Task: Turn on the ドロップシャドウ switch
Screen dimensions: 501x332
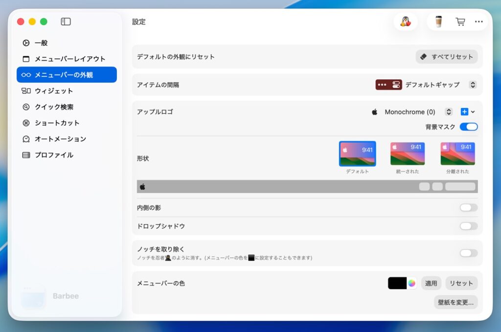Action: 468,226
